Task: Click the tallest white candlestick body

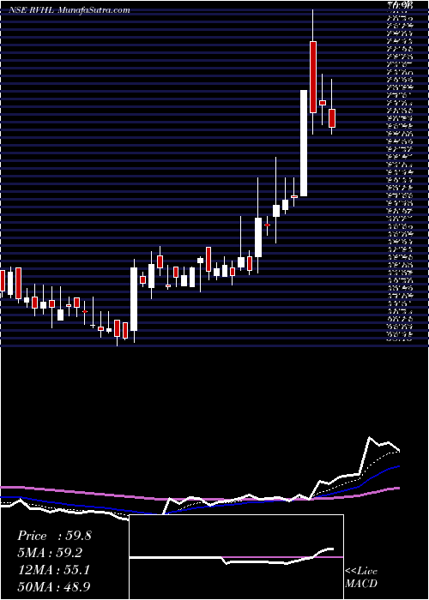Action: tap(304, 143)
